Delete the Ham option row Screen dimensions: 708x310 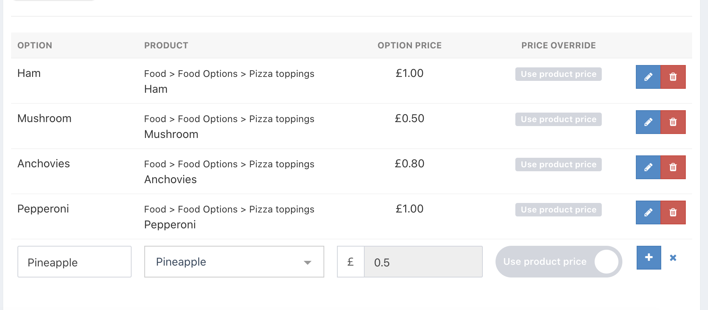point(673,77)
